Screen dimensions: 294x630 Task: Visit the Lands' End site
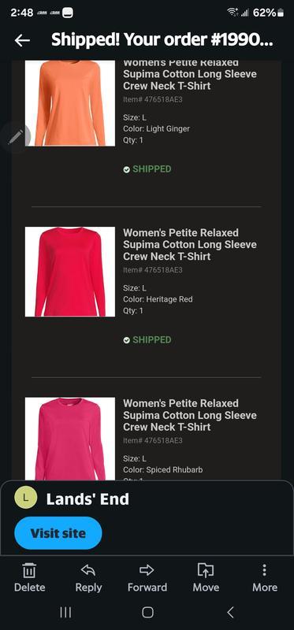pos(58,533)
